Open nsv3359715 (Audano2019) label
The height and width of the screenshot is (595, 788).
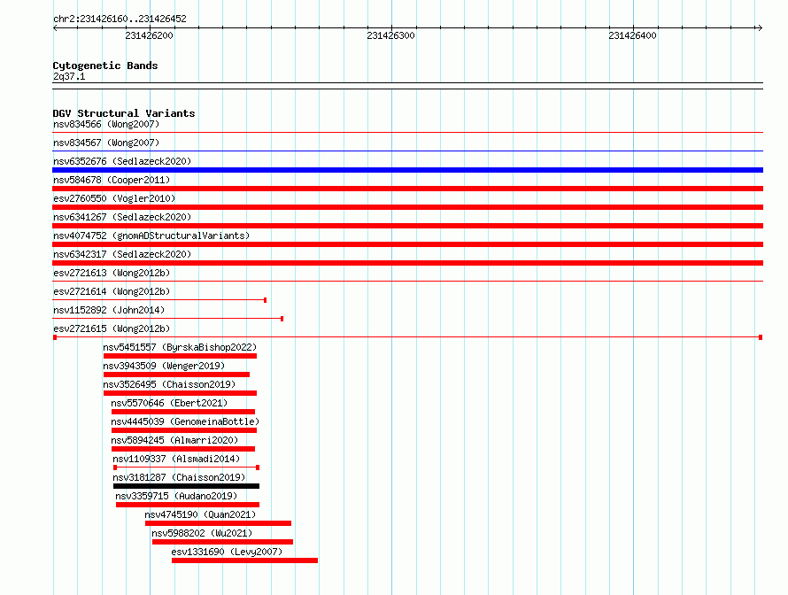(x=176, y=496)
